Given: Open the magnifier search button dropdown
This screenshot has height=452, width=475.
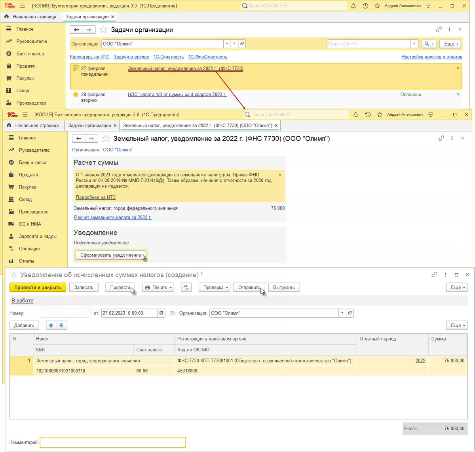Looking at the screenshot, I should click(x=429, y=44).
